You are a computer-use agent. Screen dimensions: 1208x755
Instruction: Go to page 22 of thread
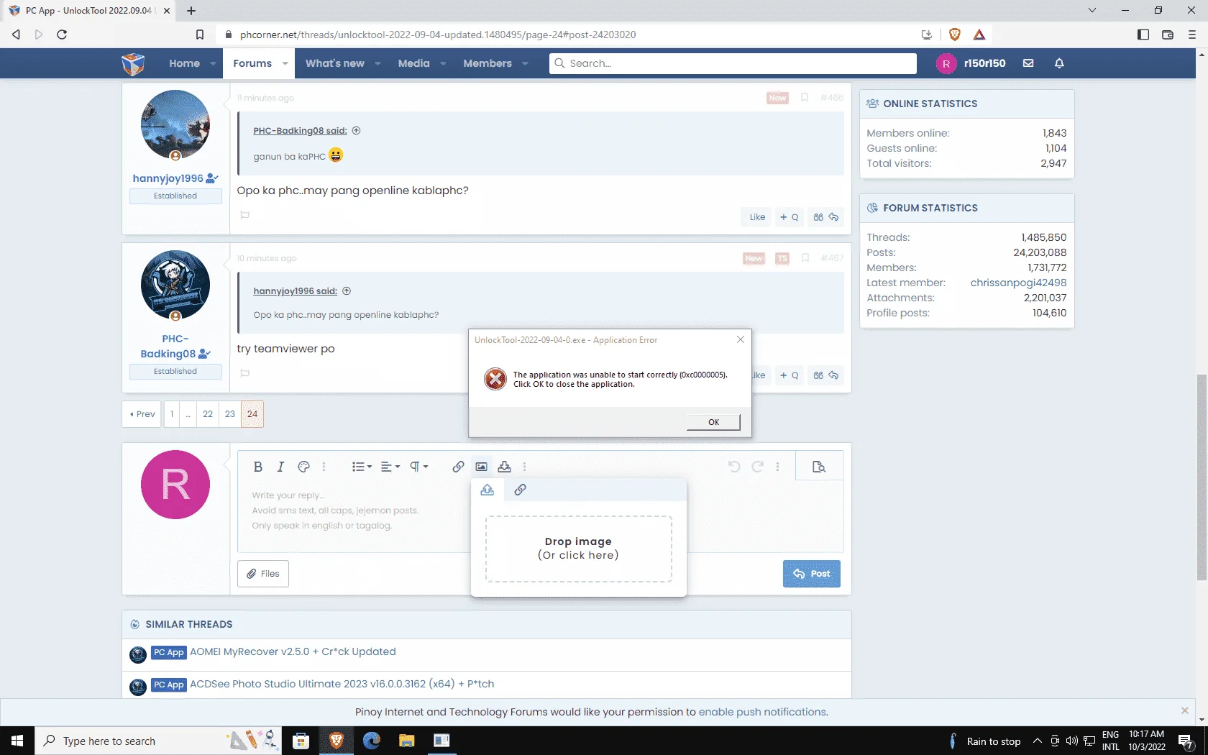(x=208, y=414)
